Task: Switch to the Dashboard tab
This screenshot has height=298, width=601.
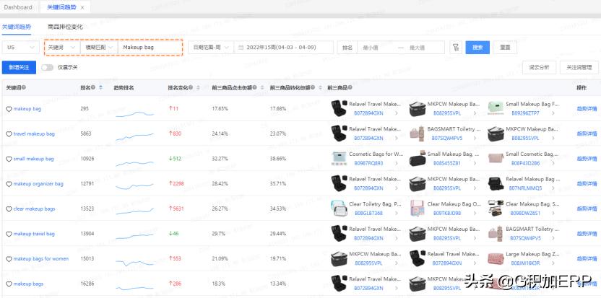Action: tap(18, 7)
